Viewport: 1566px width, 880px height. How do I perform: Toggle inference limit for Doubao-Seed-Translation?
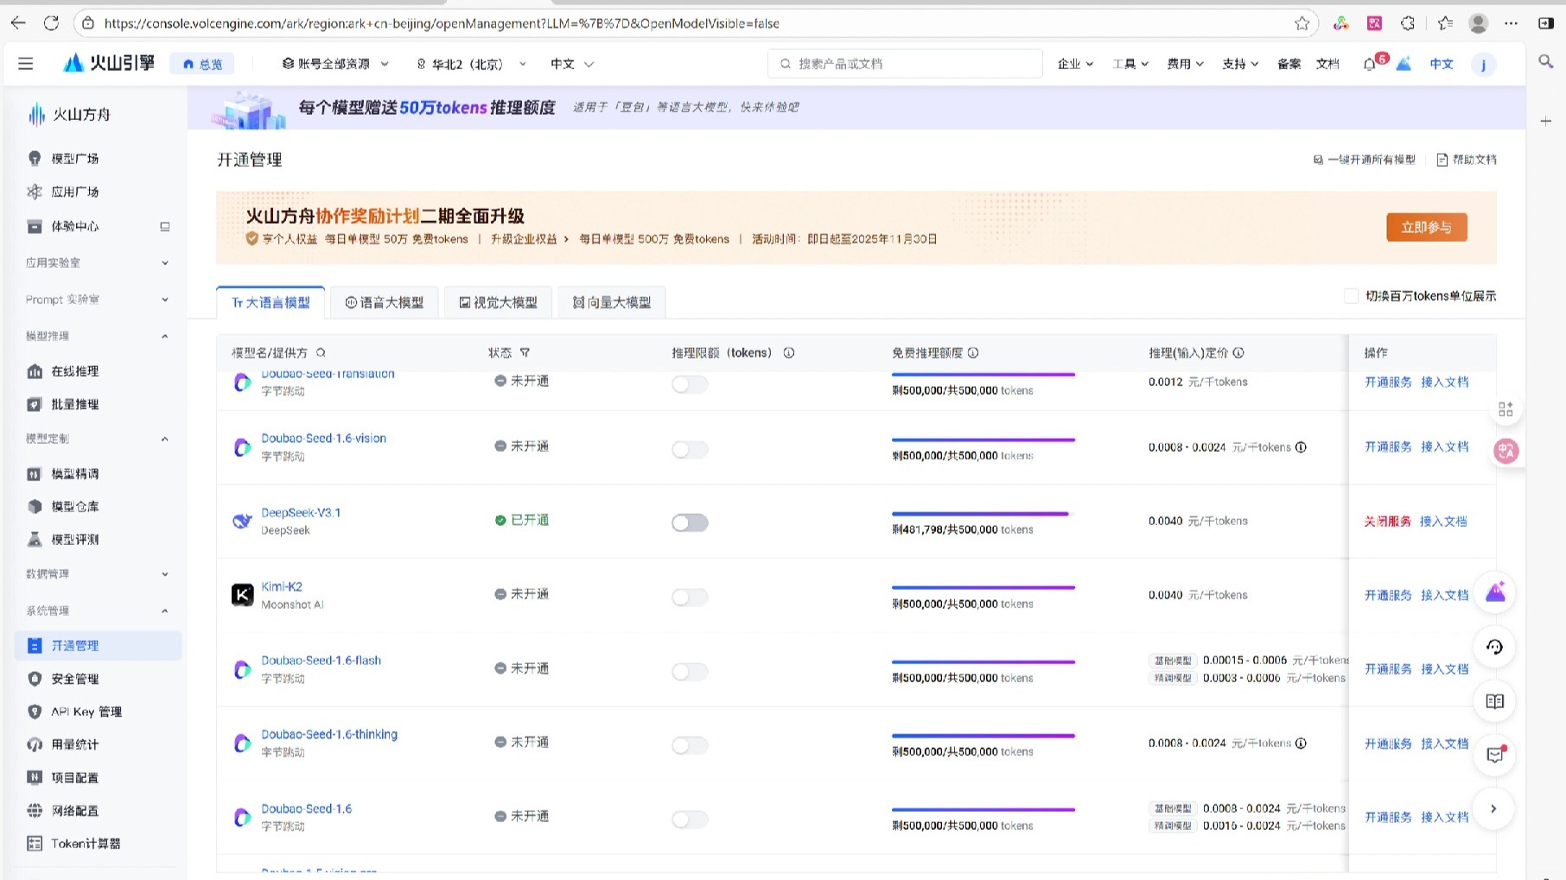tap(690, 384)
